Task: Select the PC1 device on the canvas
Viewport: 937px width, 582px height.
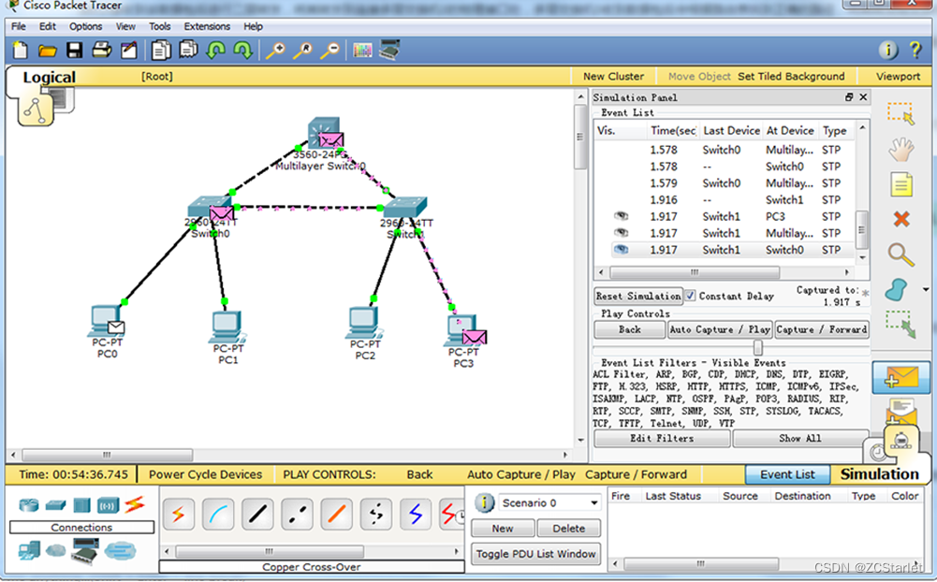Action: click(x=227, y=328)
